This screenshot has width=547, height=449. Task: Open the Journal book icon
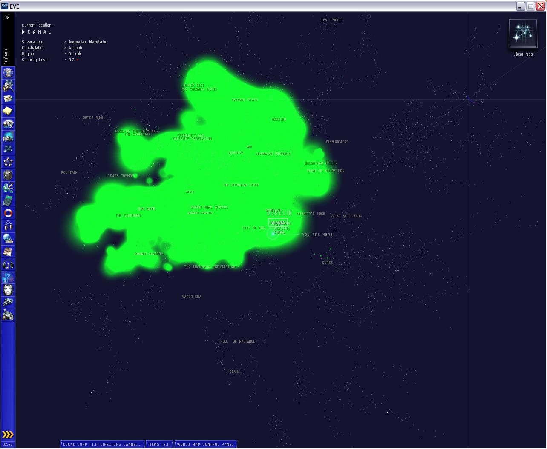8,252
